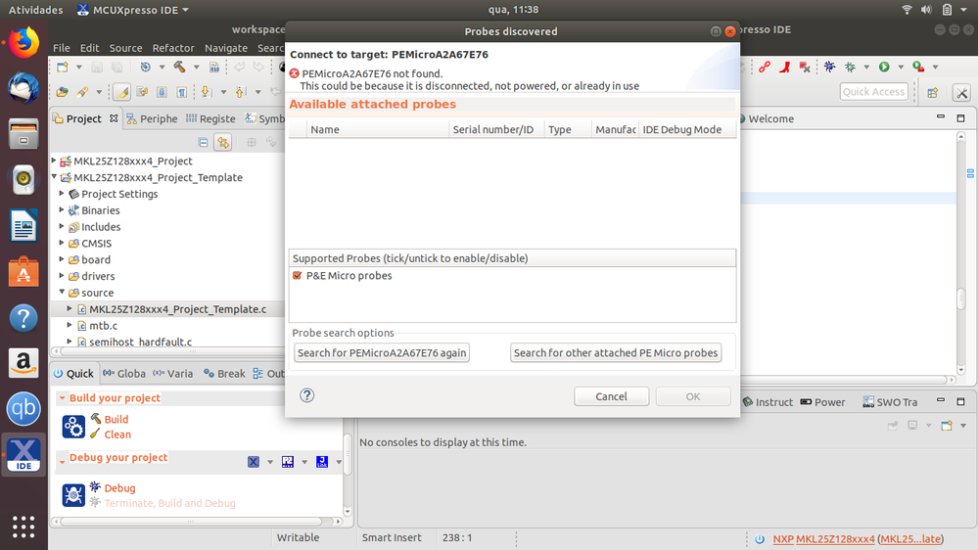Expand the Binaries folder
This screenshot has width=978, height=550.
pos(62,210)
